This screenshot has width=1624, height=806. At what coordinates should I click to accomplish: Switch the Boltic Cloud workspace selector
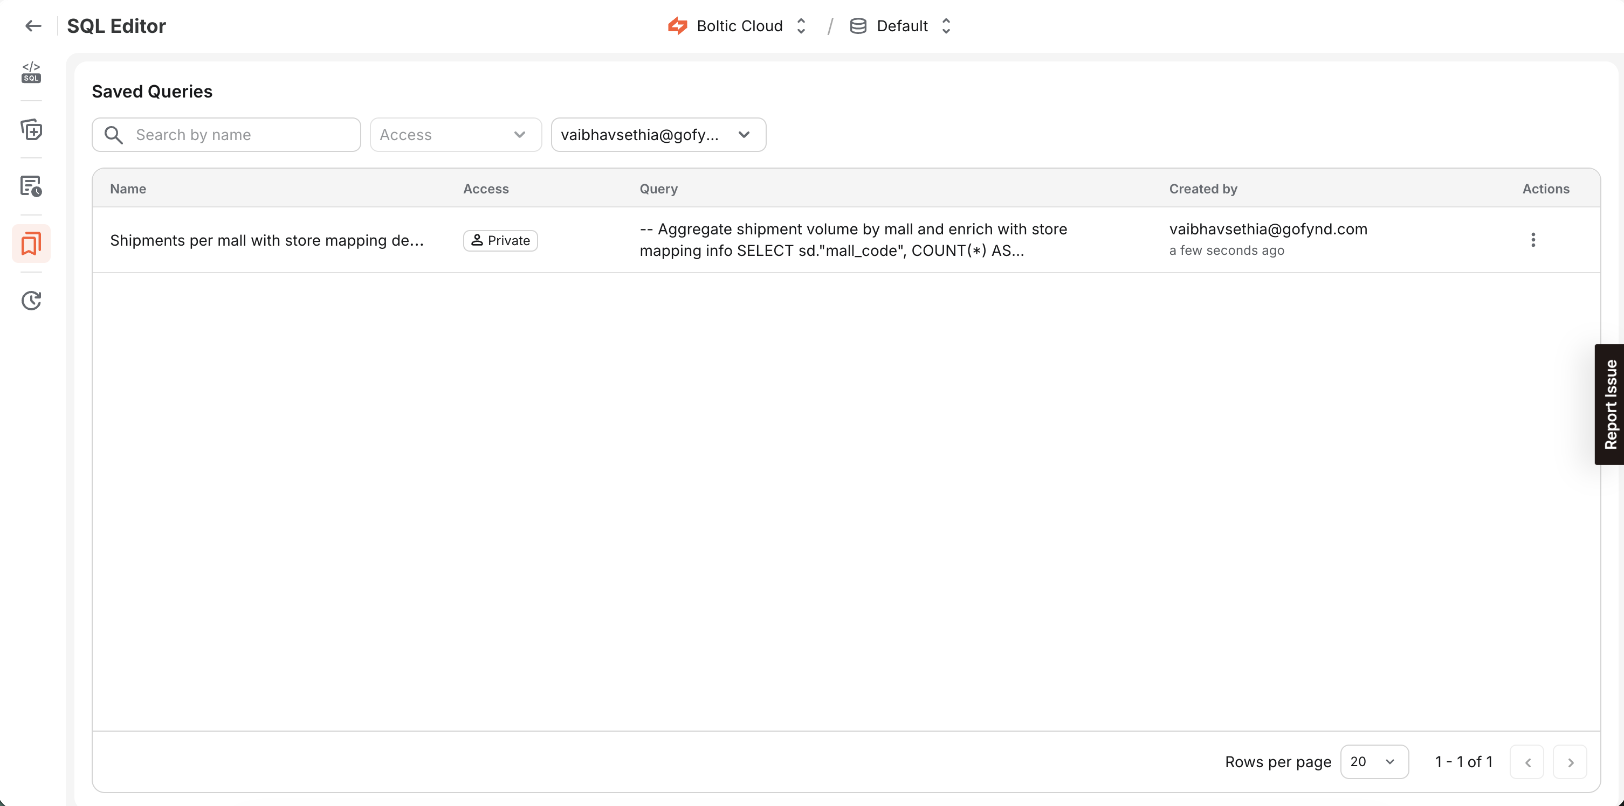pyautogui.click(x=801, y=26)
